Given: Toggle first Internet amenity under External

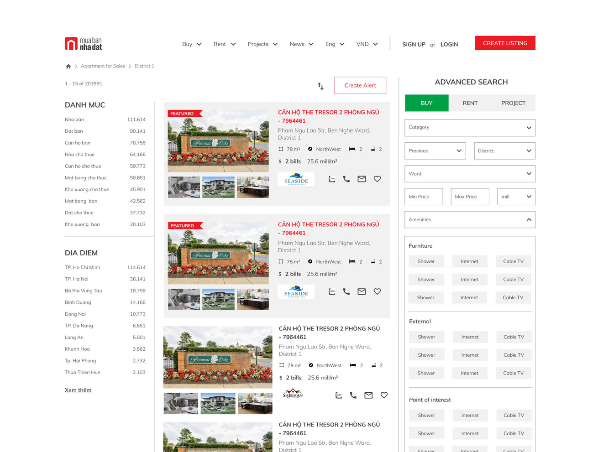Looking at the screenshot, I should click(470, 337).
